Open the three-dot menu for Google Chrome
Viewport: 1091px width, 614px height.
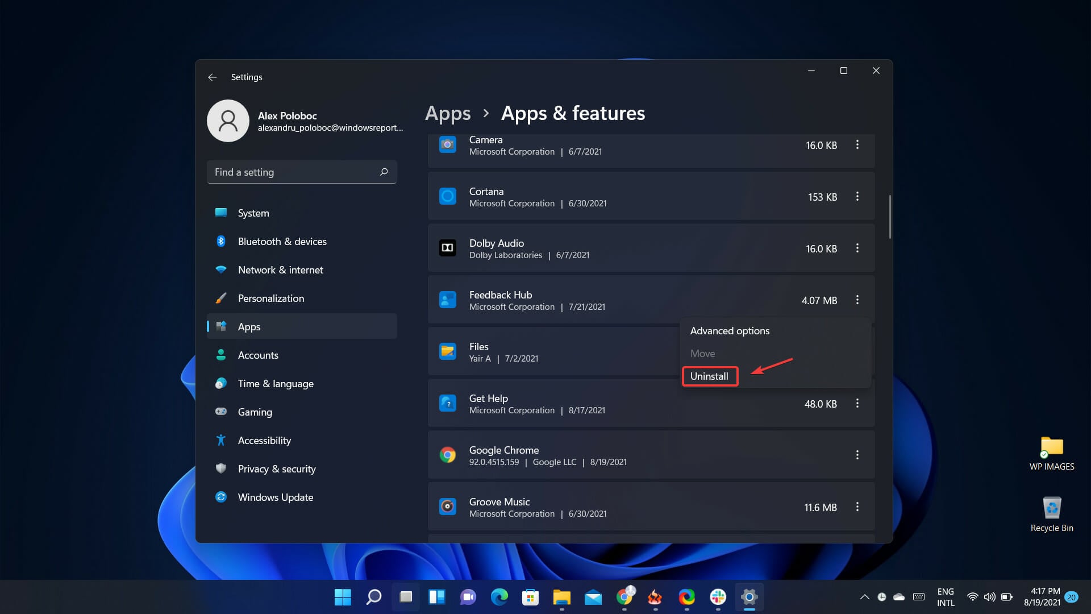857,455
